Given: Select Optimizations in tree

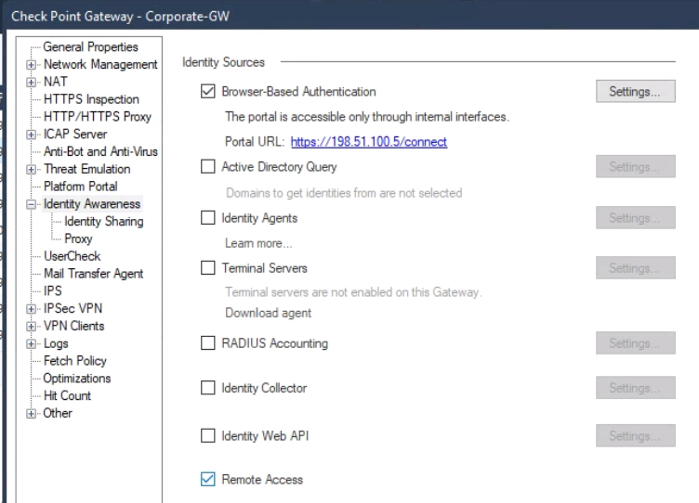Looking at the screenshot, I should (x=77, y=379).
